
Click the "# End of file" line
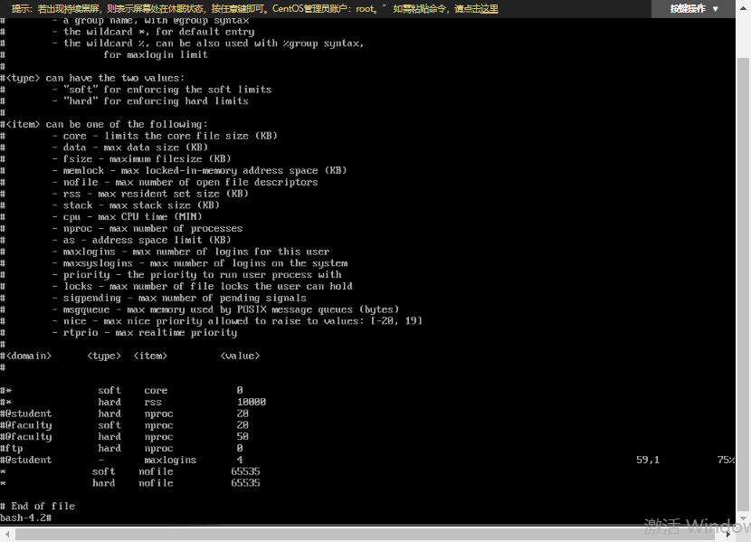(x=38, y=506)
